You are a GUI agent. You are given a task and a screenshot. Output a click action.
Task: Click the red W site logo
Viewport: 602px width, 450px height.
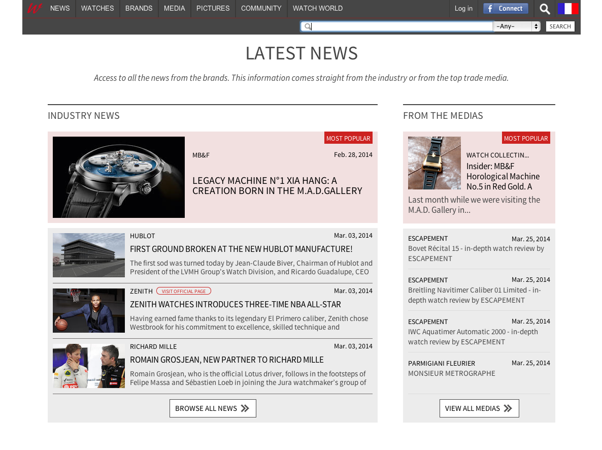pos(34,8)
